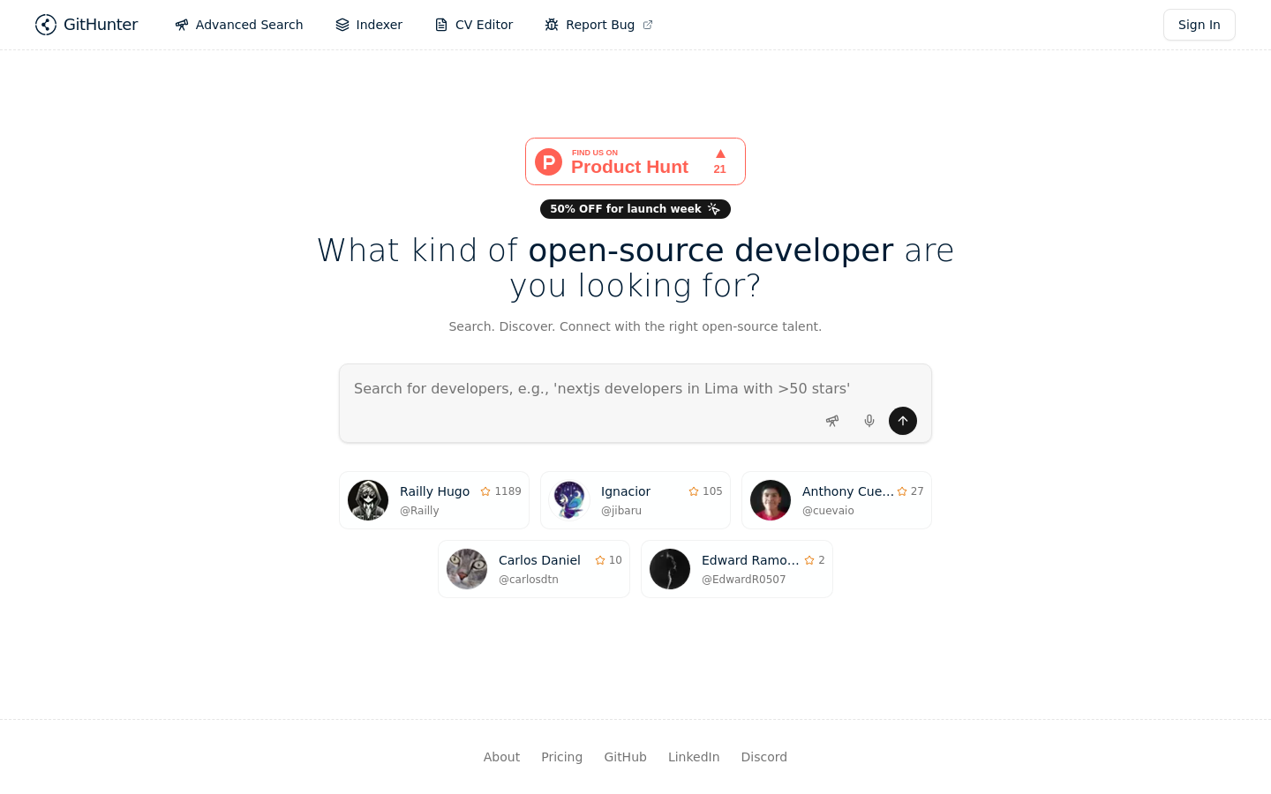The image size is (1271, 794).
Task: Open the Railly Hugo developer card
Action: [x=434, y=500]
